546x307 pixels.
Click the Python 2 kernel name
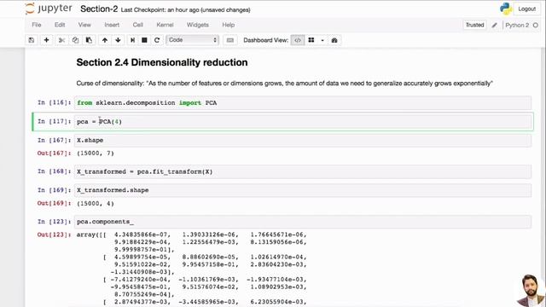[x=517, y=25]
